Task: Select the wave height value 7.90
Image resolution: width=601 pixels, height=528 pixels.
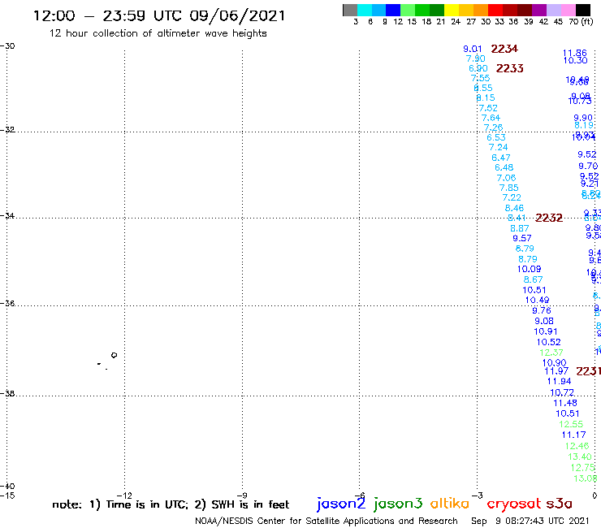Action: (476, 58)
